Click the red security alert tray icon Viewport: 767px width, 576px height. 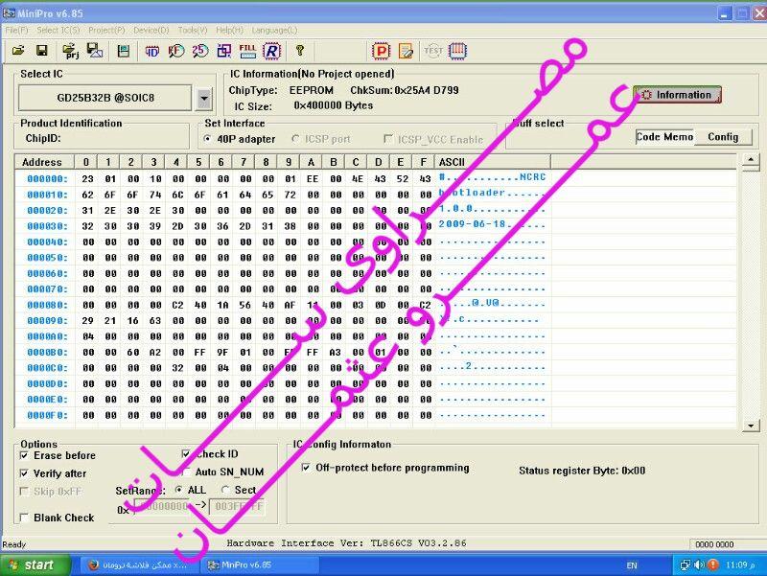tap(713, 565)
